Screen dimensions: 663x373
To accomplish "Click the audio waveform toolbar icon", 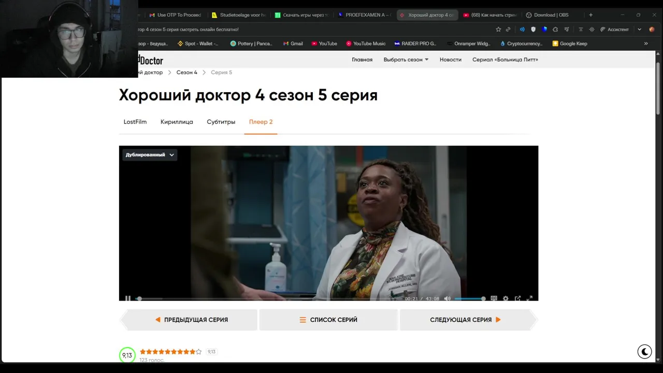I will 592,30.
